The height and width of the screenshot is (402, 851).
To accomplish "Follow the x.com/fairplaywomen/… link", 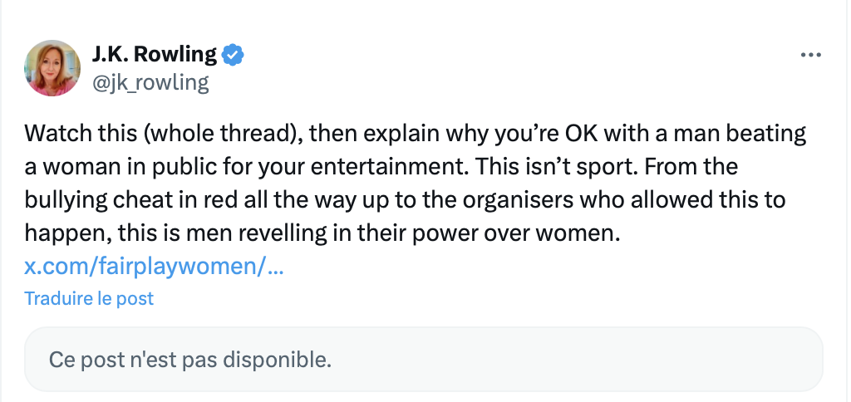I will point(154,266).
